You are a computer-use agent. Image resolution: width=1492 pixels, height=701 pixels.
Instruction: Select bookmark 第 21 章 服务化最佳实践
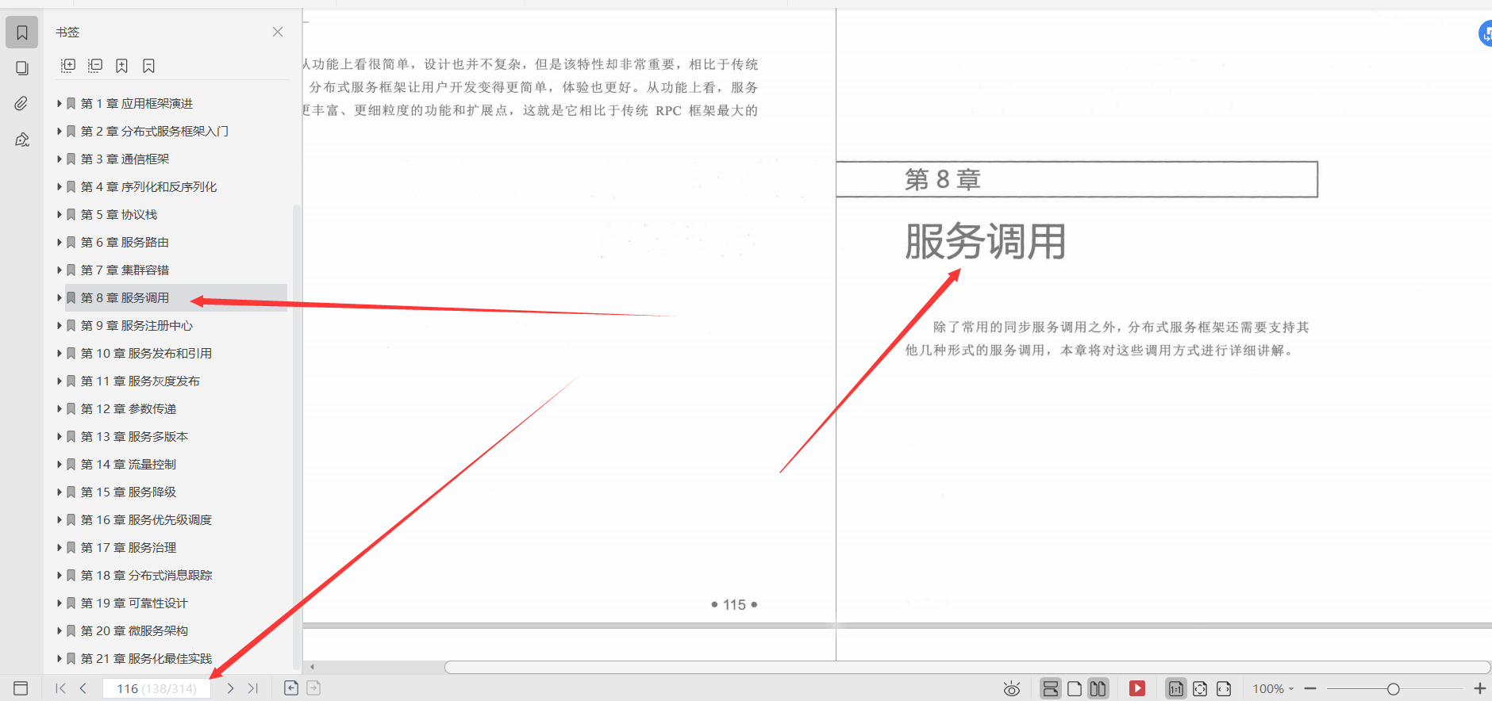[x=146, y=659]
